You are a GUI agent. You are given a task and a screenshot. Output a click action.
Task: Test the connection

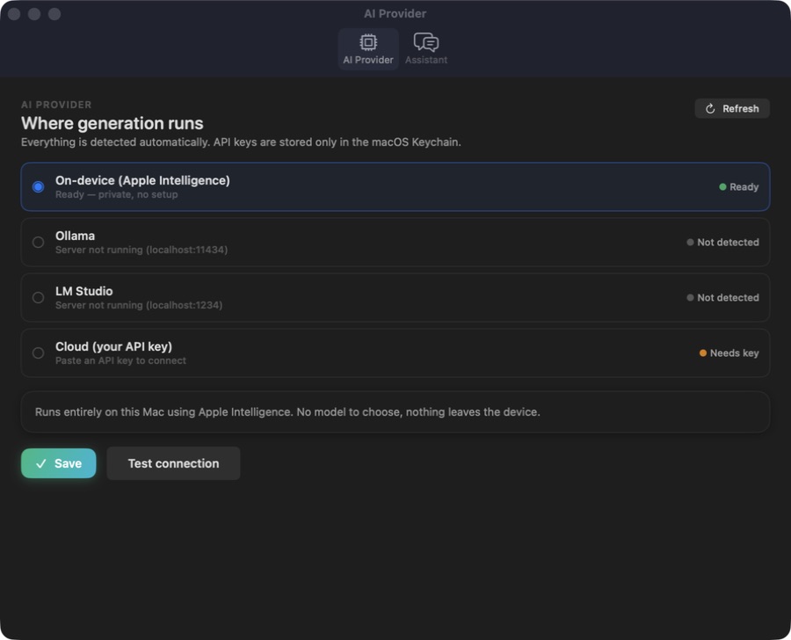(x=173, y=463)
